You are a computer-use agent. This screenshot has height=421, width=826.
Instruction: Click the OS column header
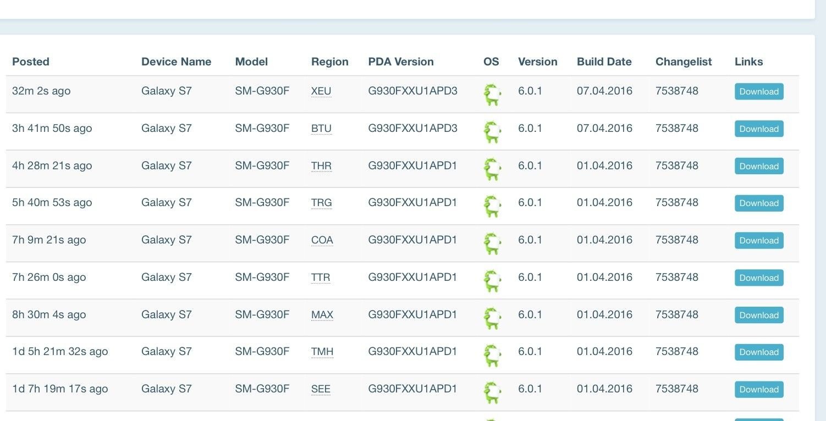tap(491, 62)
